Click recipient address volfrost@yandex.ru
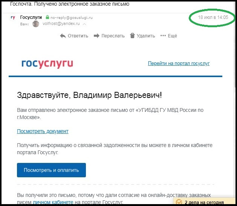The height and width of the screenshot is (206, 237). point(61,24)
